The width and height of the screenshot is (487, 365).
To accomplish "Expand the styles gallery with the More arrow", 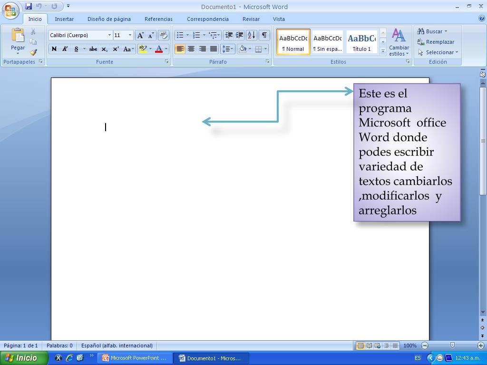I will click(x=383, y=50).
